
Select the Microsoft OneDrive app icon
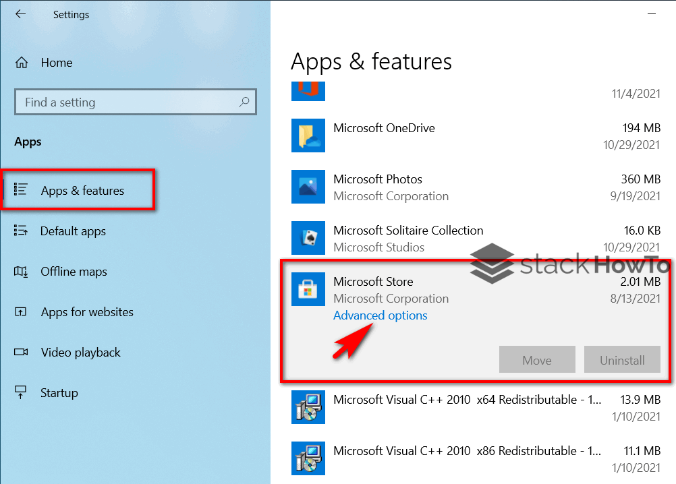[x=308, y=135]
